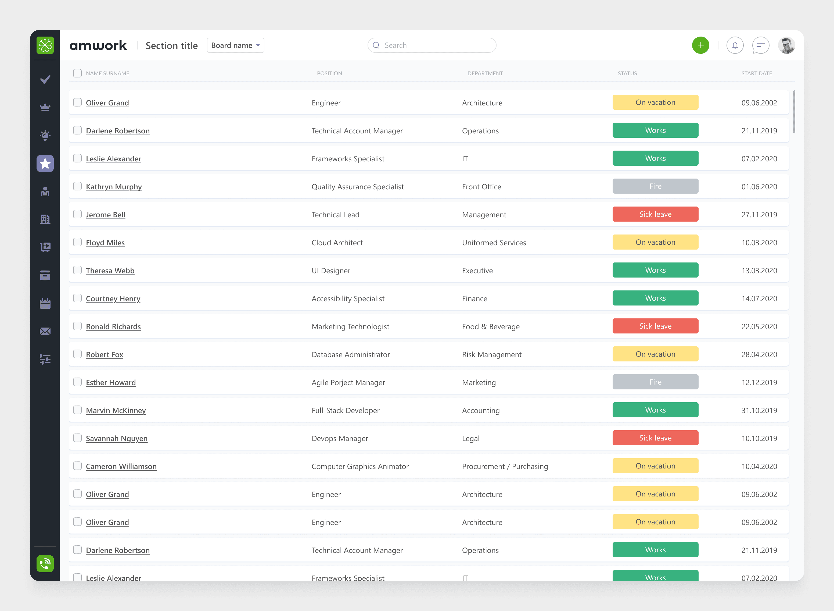The image size is (834, 611).
Task: Click the green plus add button
Action: tap(700, 45)
